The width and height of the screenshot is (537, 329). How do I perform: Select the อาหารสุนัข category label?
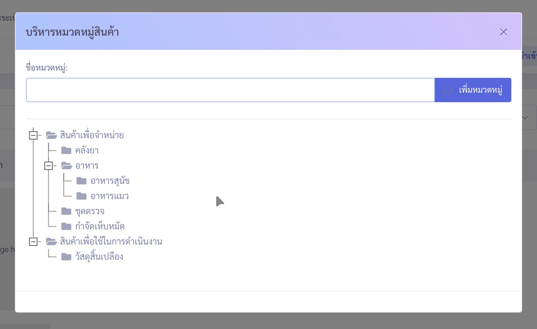click(110, 181)
